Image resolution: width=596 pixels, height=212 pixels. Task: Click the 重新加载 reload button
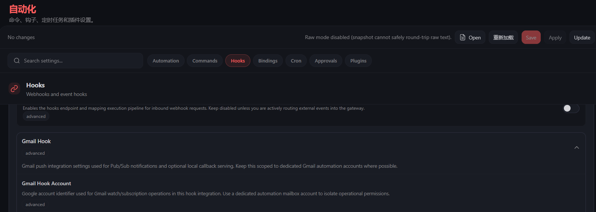(503, 38)
